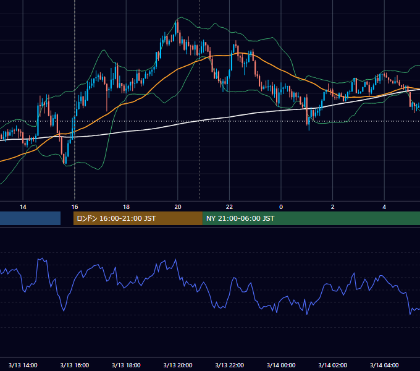Image resolution: width=420 pixels, height=371 pixels.
Task: Click the 14 hour axis label
Action: pos(23,207)
